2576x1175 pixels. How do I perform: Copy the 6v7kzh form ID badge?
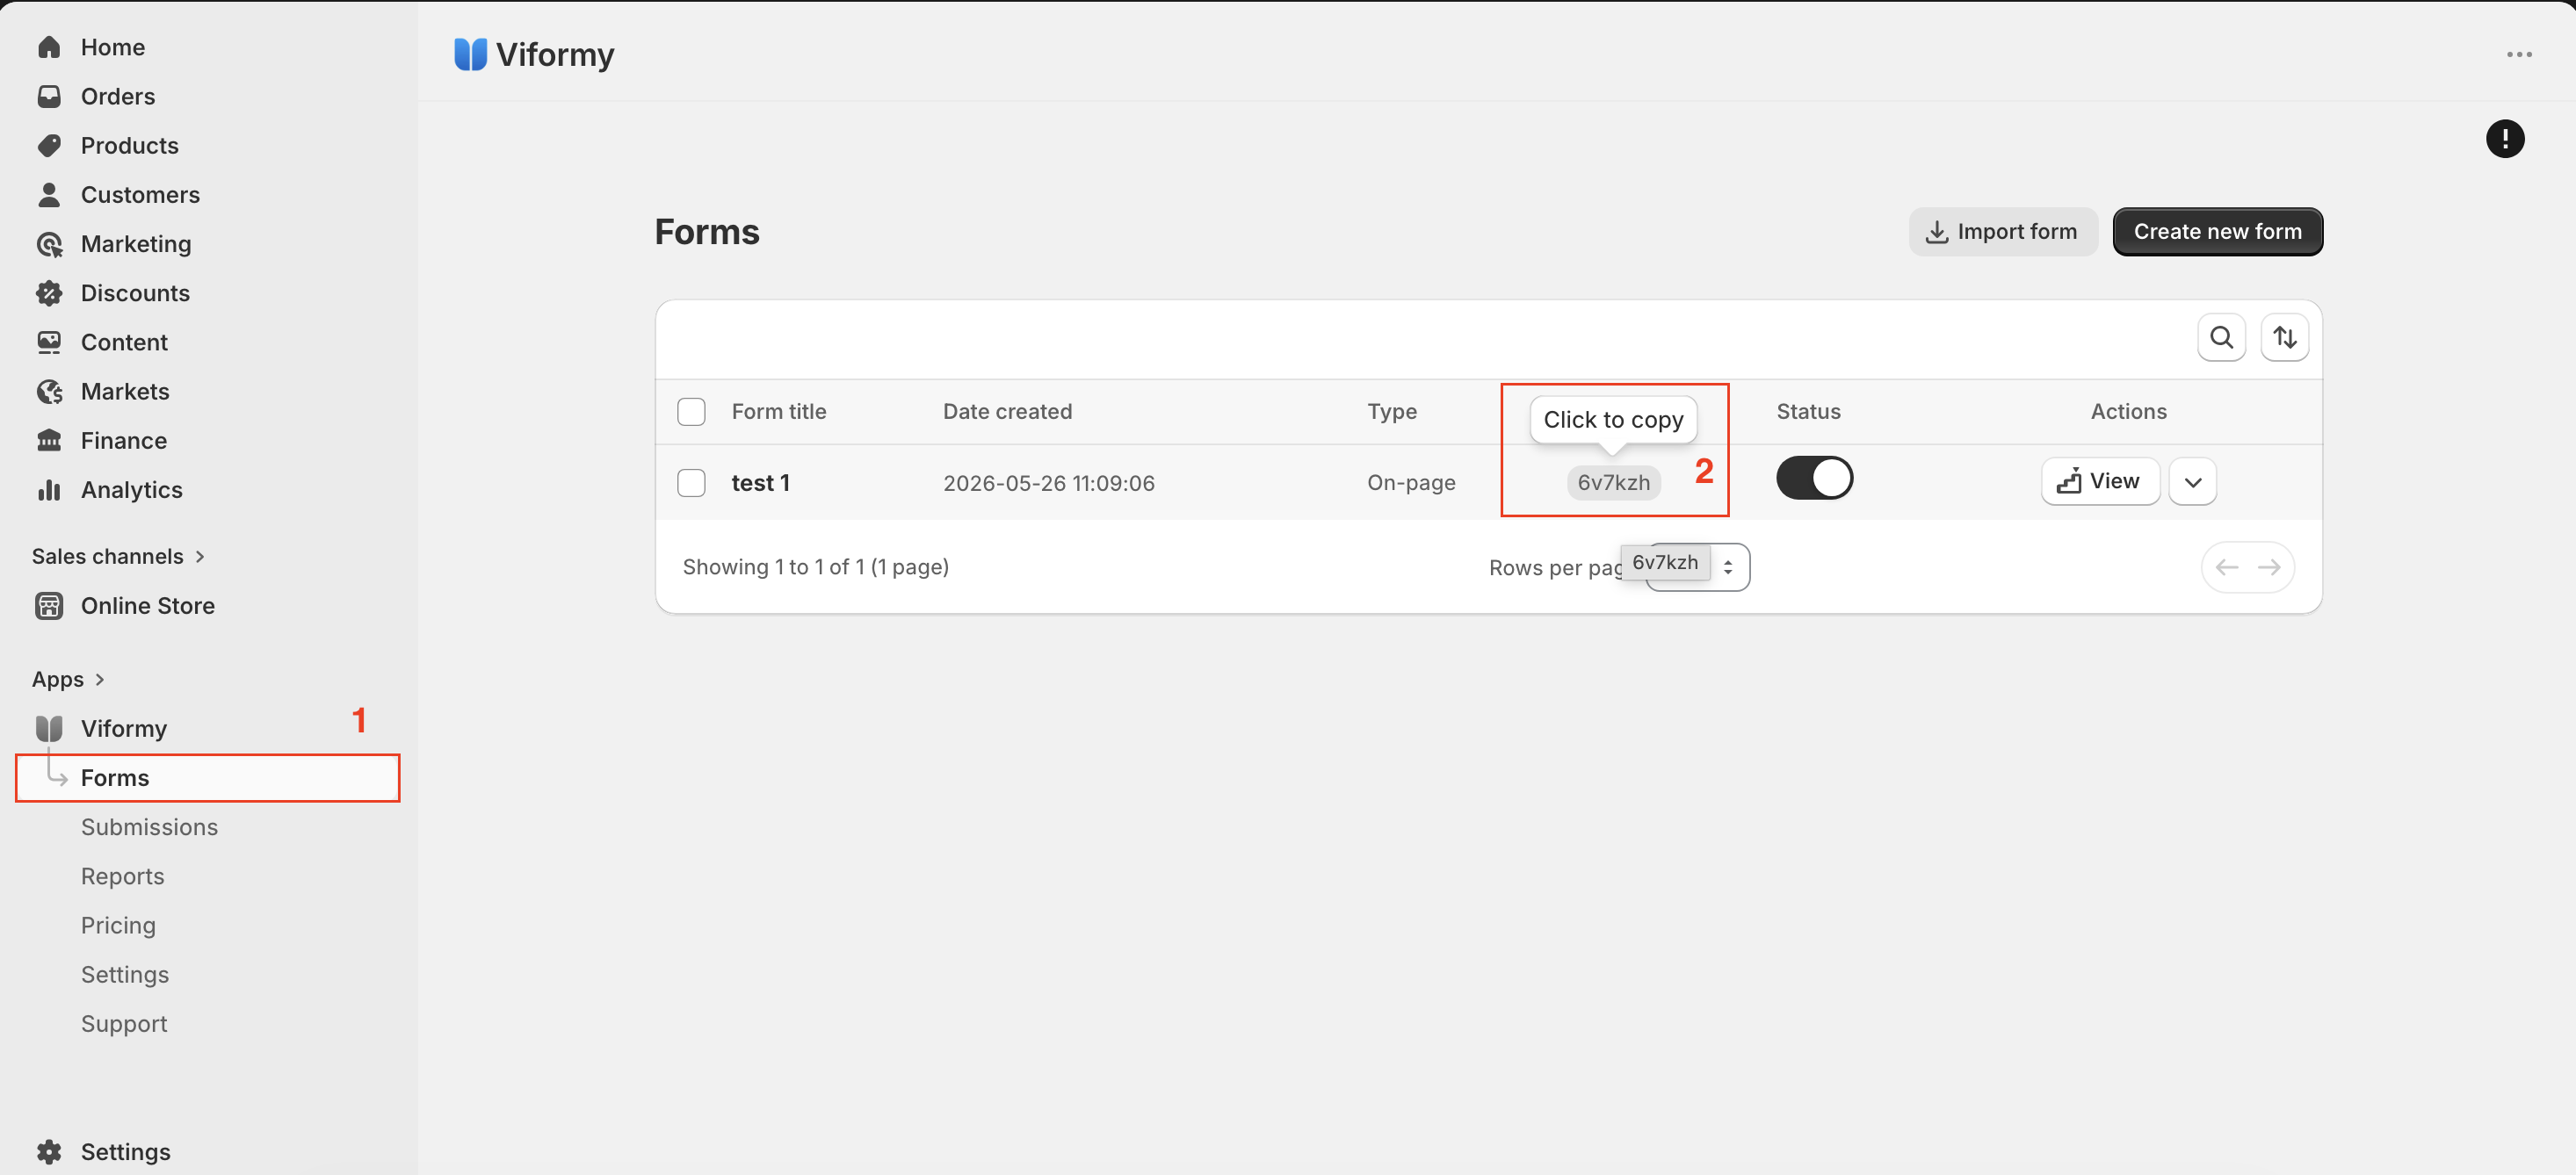pos(1613,483)
